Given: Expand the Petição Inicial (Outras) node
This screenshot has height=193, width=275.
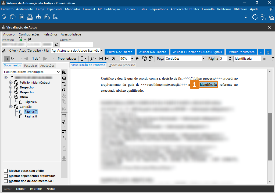Looking at the screenshot, I should [x=11, y=83].
